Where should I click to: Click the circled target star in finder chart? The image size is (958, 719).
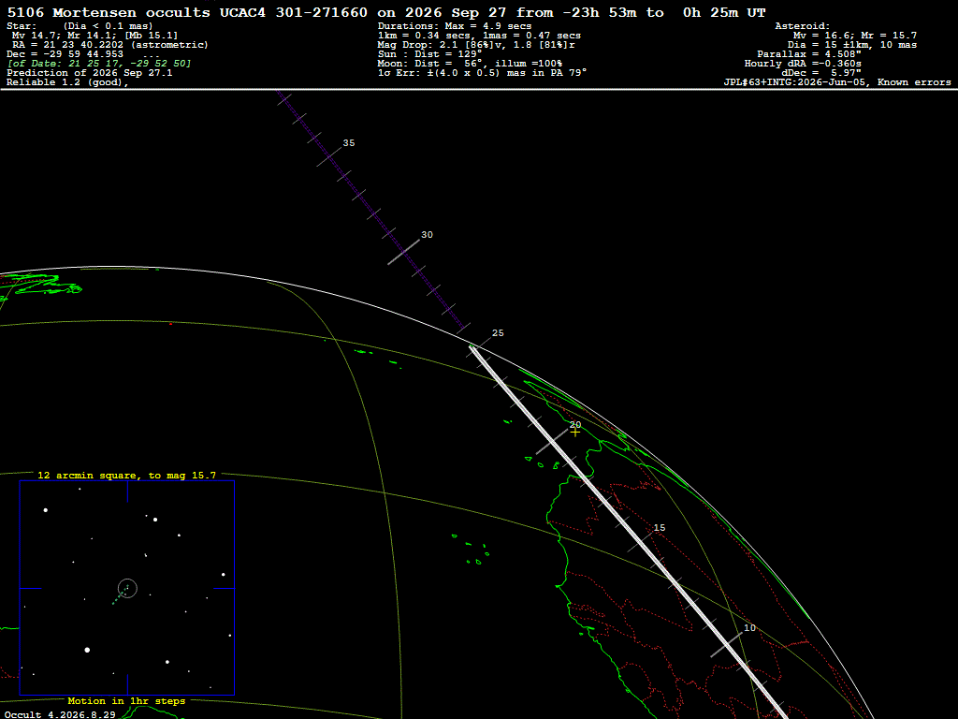click(x=127, y=588)
